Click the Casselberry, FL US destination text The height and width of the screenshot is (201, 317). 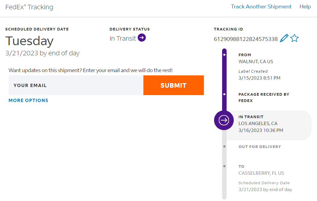(x=261, y=173)
